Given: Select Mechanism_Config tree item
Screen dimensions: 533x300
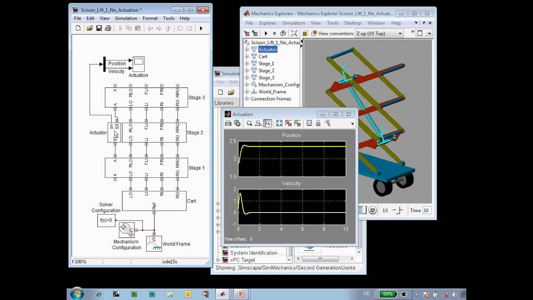Looking at the screenshot, I should point(279,85).
